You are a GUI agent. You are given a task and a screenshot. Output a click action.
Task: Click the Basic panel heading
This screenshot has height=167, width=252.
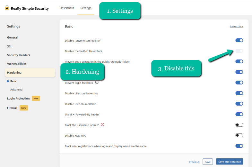[69, 27]
